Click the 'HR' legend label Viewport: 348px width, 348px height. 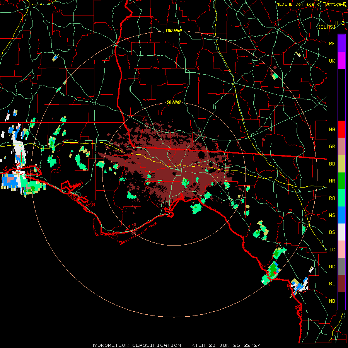(332, 181)
